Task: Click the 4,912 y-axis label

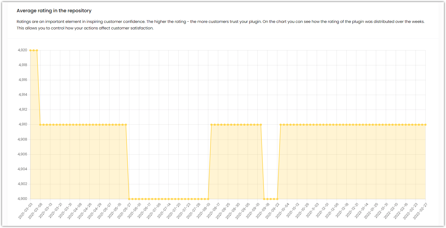Action: pyautogui.click(x=23, y=109)
